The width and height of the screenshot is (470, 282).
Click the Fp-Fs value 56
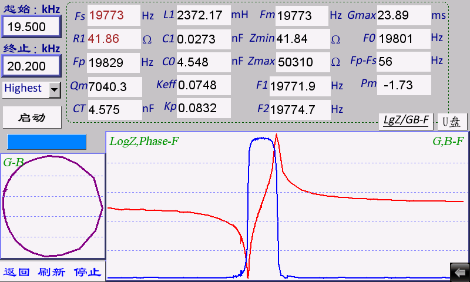[404, 62]
